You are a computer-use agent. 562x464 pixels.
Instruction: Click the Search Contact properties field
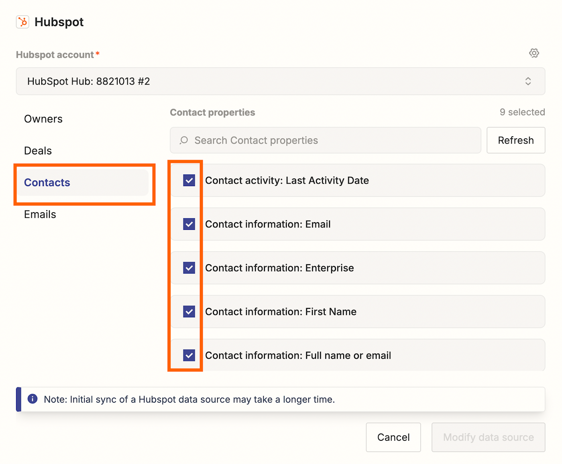click(x=325, y=140)
